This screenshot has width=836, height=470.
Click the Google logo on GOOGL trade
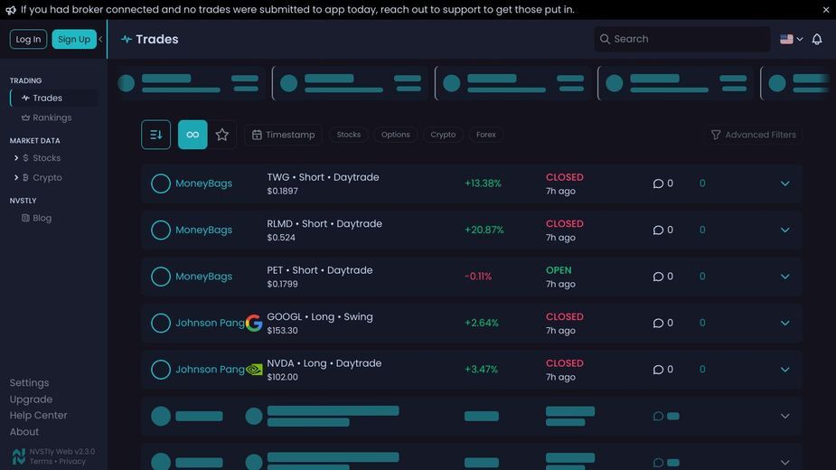point(254,323)
